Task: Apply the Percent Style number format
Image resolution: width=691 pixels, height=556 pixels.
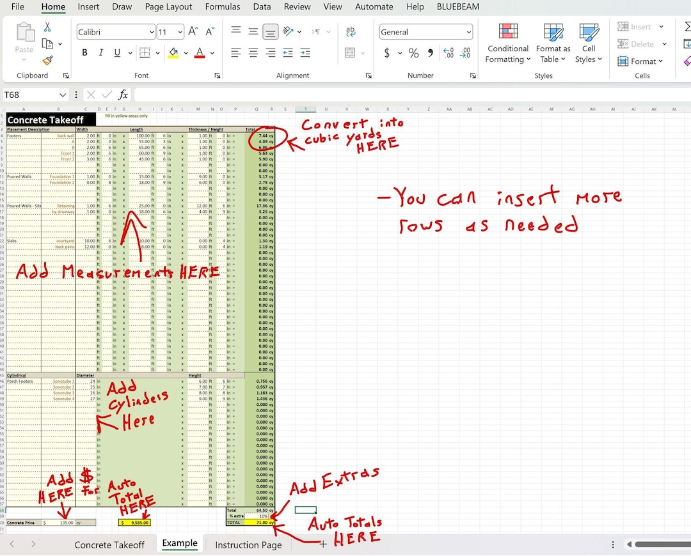Action: point(413,53)
